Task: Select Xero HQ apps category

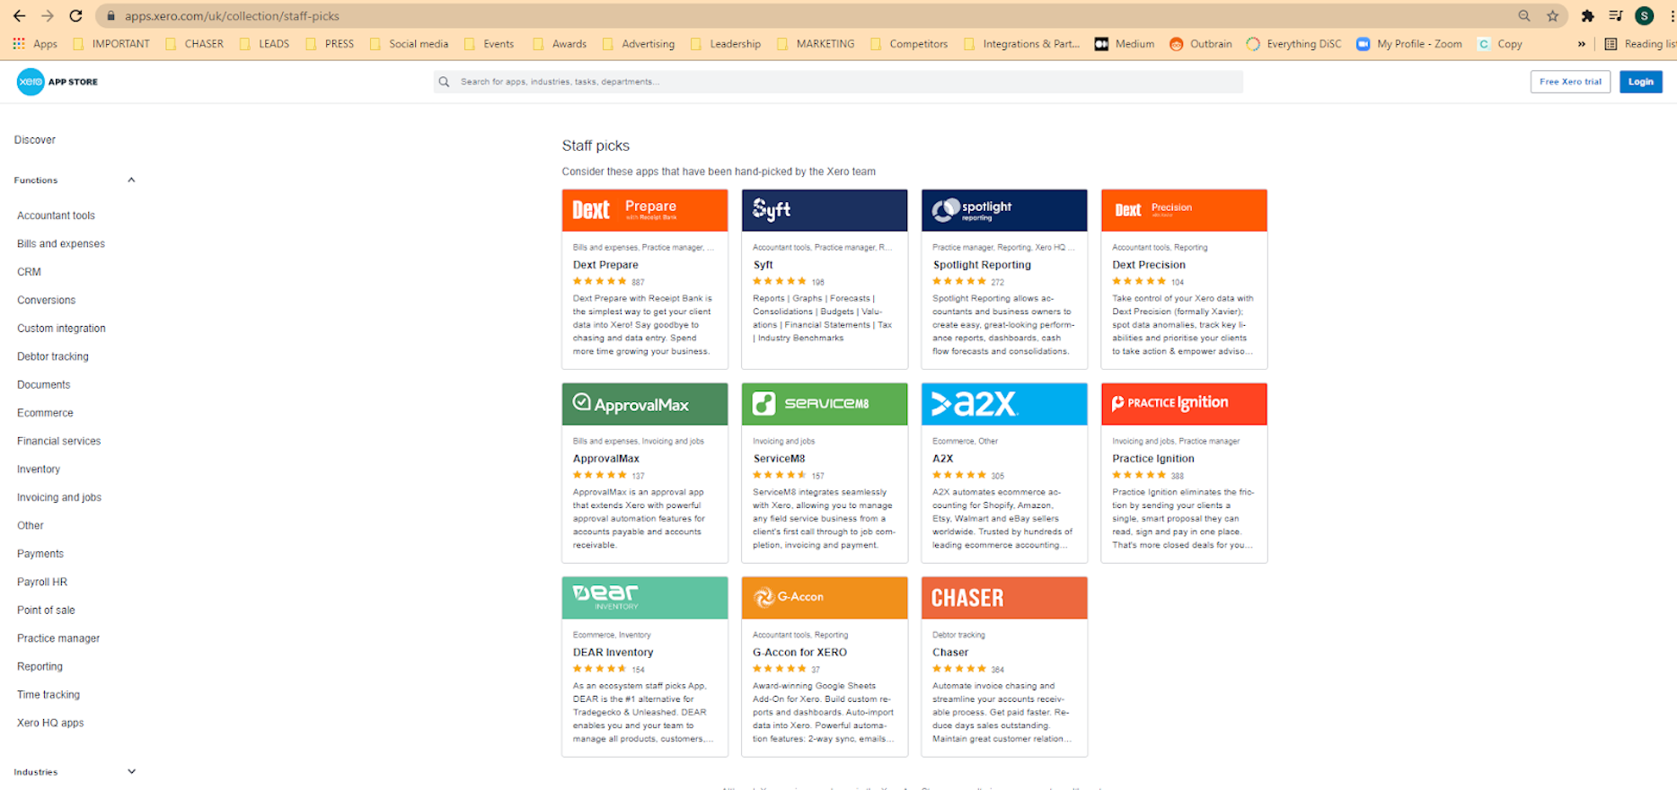Action: (50, 723)
